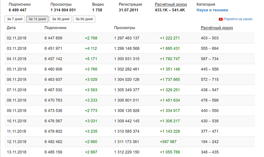Click the 'Расчётный доход' table column header

click(217, 28)
